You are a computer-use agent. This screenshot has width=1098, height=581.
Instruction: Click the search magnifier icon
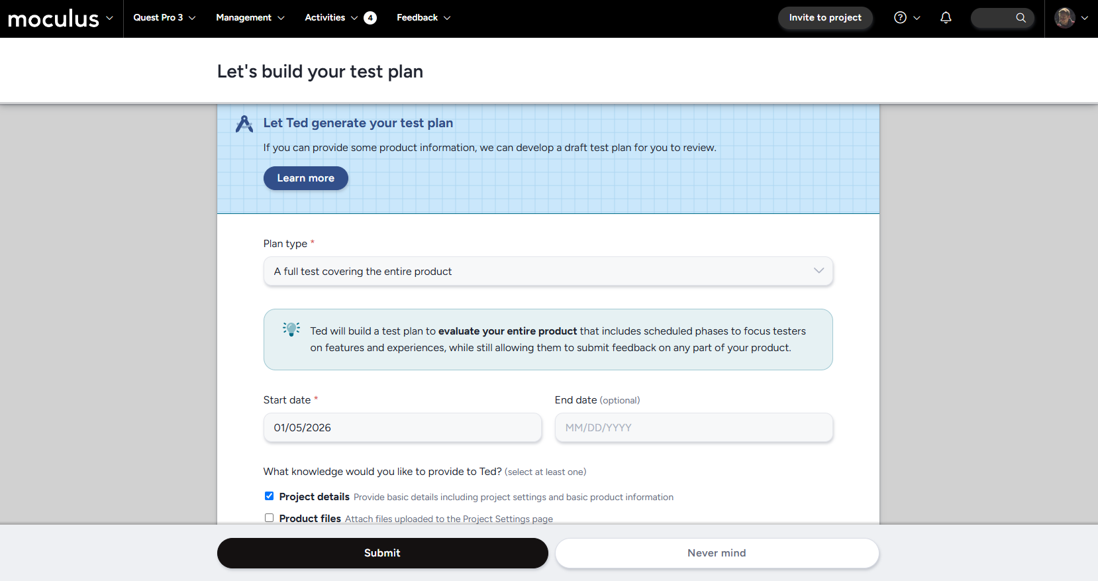tap(1021, 18)
